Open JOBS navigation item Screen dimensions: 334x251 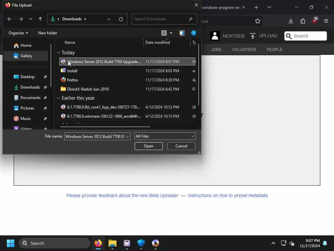[x=216, y=50]
